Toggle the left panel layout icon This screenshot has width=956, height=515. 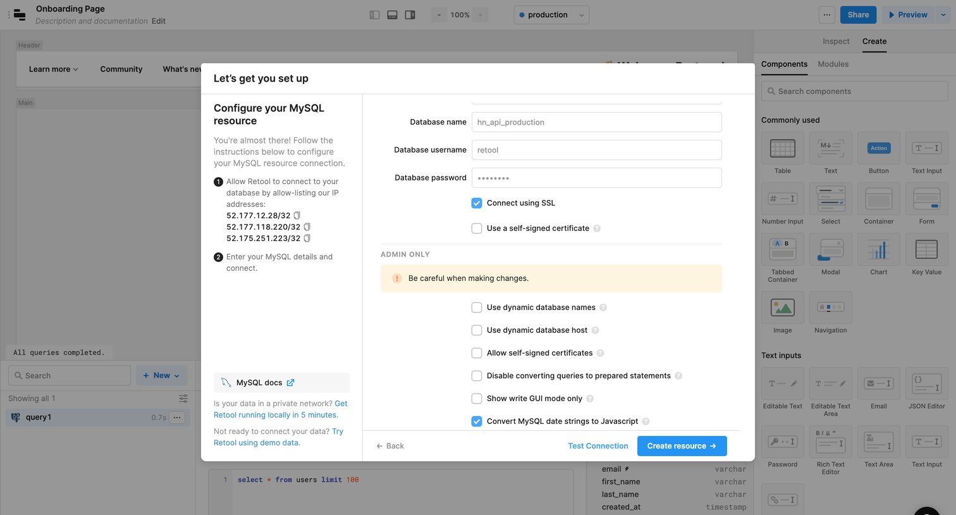coord(374,15)
